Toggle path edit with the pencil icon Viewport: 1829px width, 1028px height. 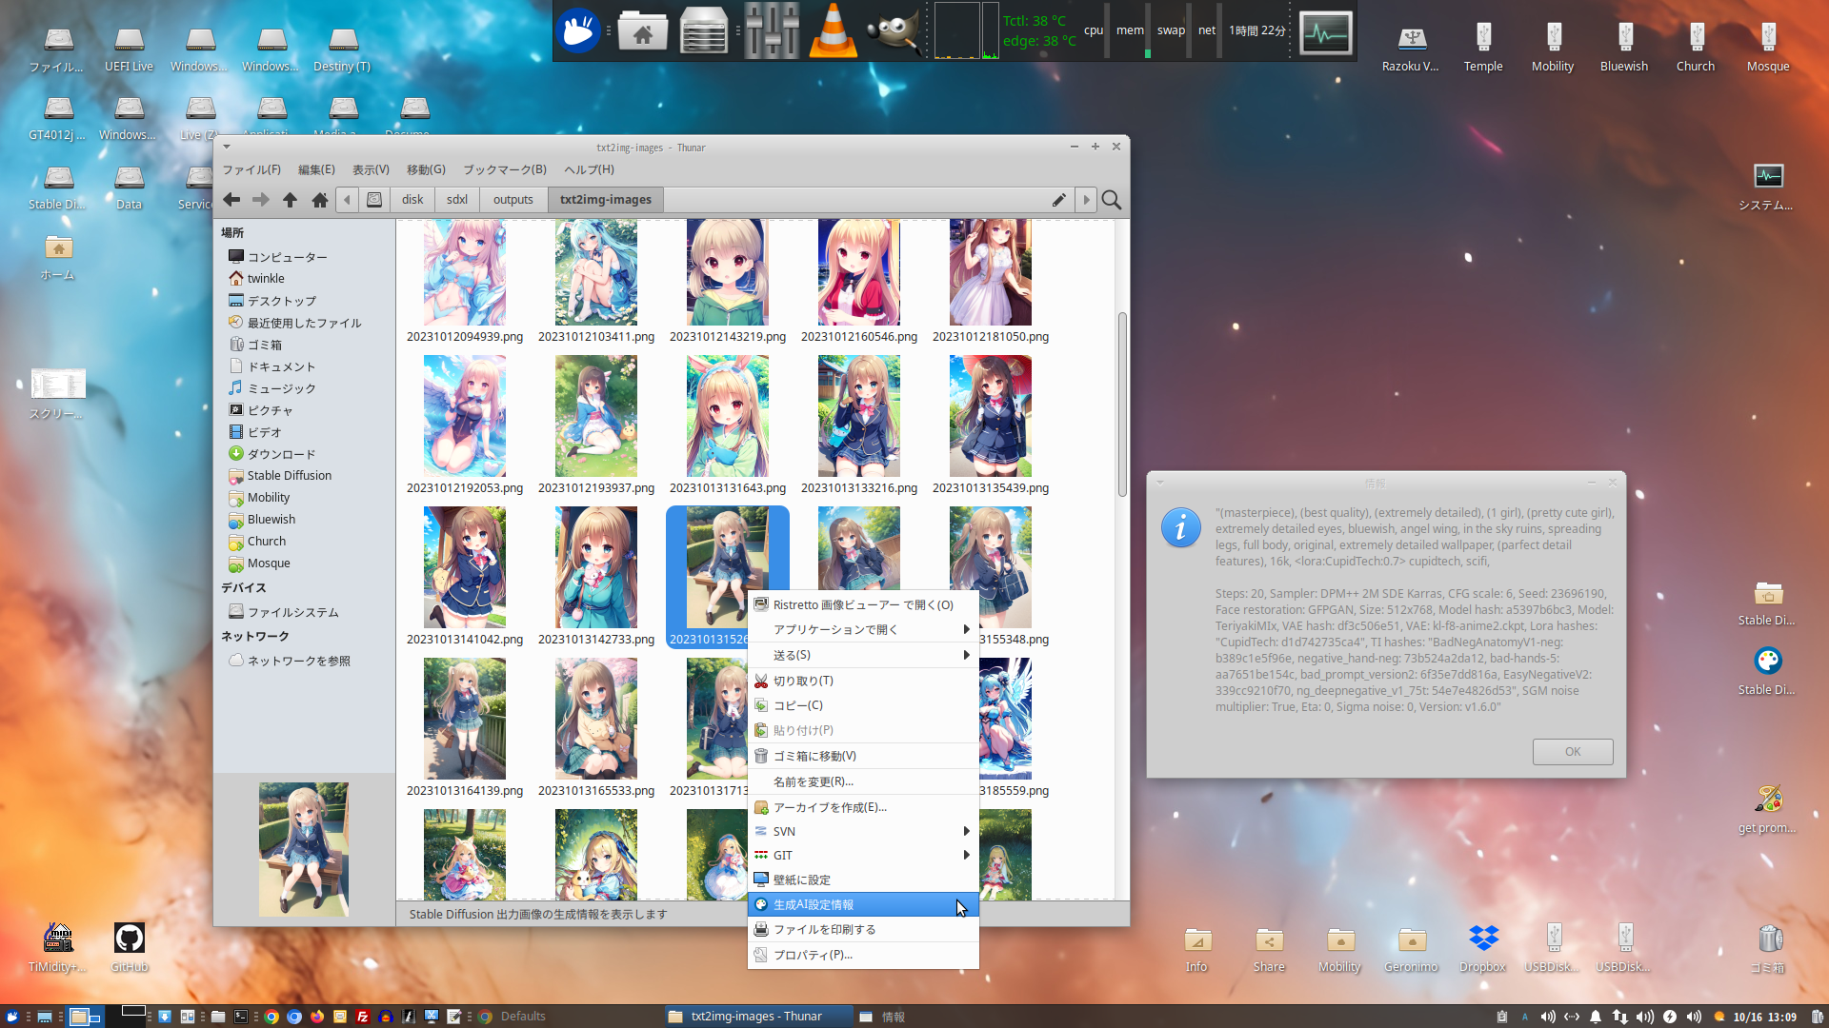[1058, 200]
